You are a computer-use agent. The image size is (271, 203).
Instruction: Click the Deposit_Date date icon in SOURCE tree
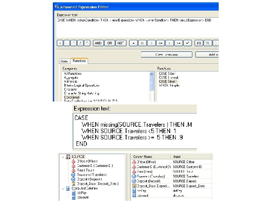73,184
